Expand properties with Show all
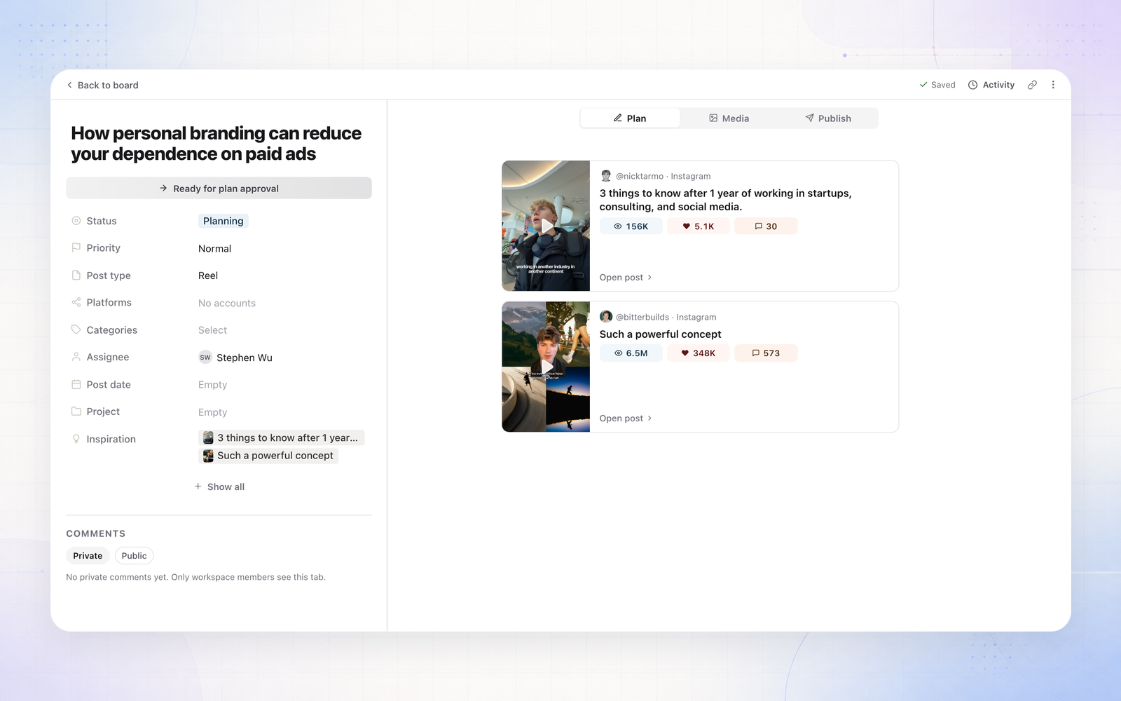The image size is (1121, 701). [x=219, y=486]
